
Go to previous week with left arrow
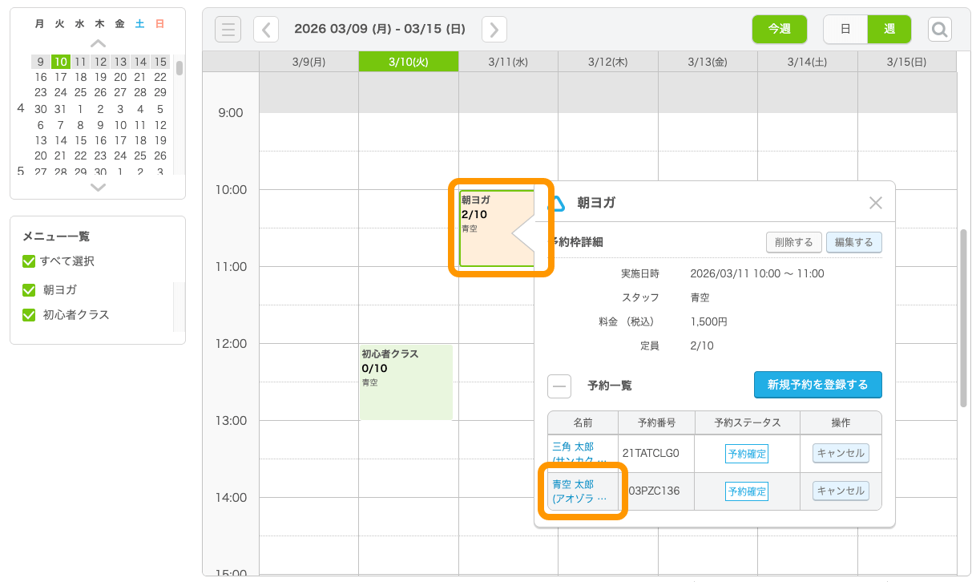pyautogui.click(x=266, y=30)
